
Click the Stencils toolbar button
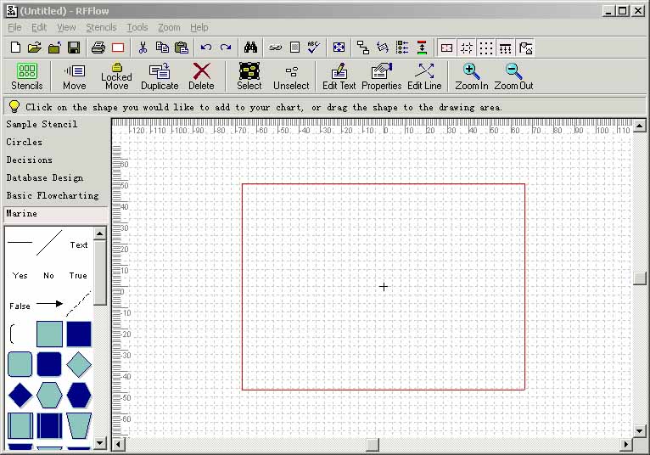pyautogui.click(x=27, y=76)
